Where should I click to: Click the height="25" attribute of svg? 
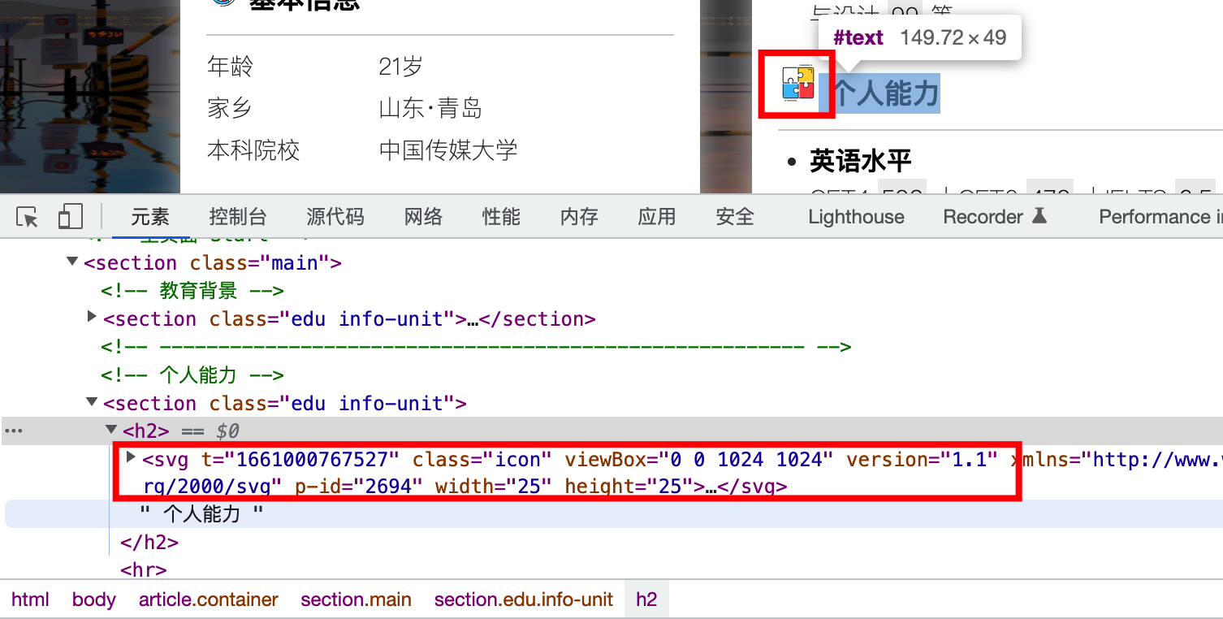pyautogui.click(x=629, y=487)
